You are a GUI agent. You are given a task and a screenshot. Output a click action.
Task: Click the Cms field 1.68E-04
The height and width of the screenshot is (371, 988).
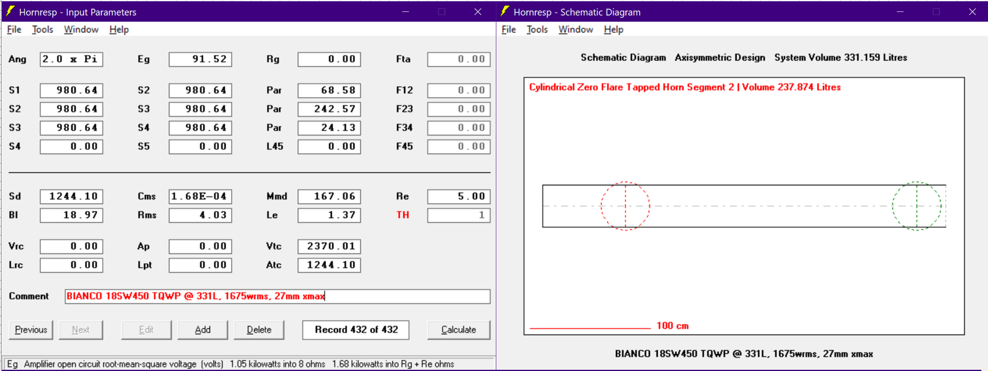200,197
